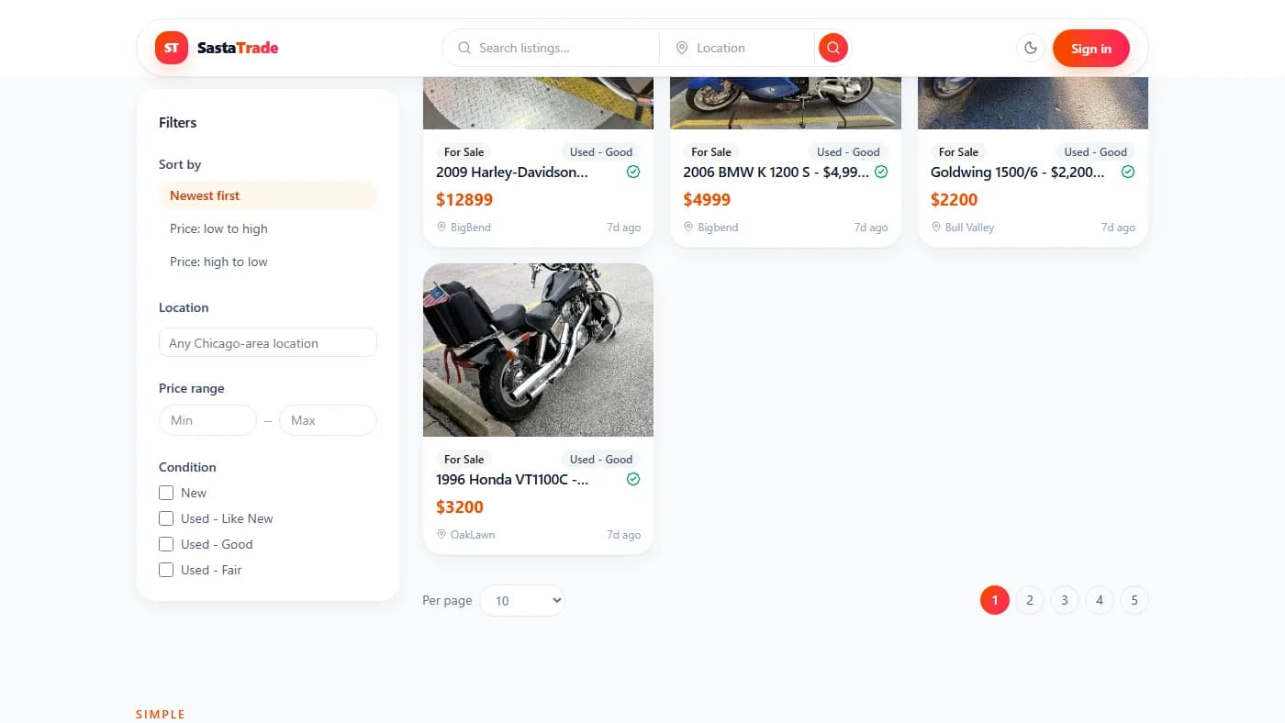1285x723 pixels.
Task: Click the $12899 price
Action: click(x=464, y=199)
